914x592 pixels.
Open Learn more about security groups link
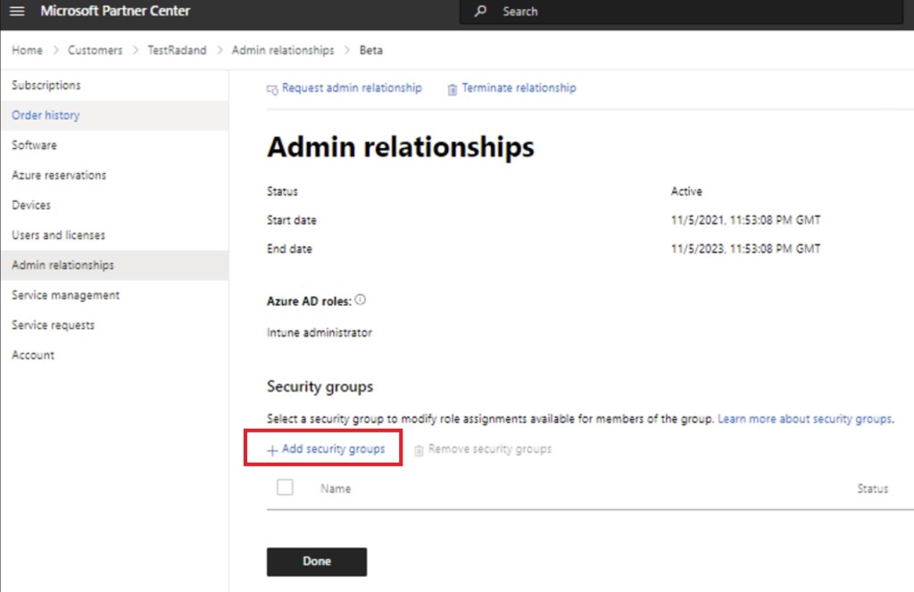804,419
